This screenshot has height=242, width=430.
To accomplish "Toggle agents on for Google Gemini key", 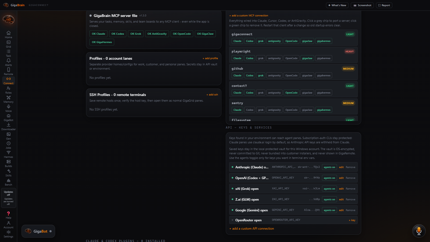I will [x=329, y=210].
